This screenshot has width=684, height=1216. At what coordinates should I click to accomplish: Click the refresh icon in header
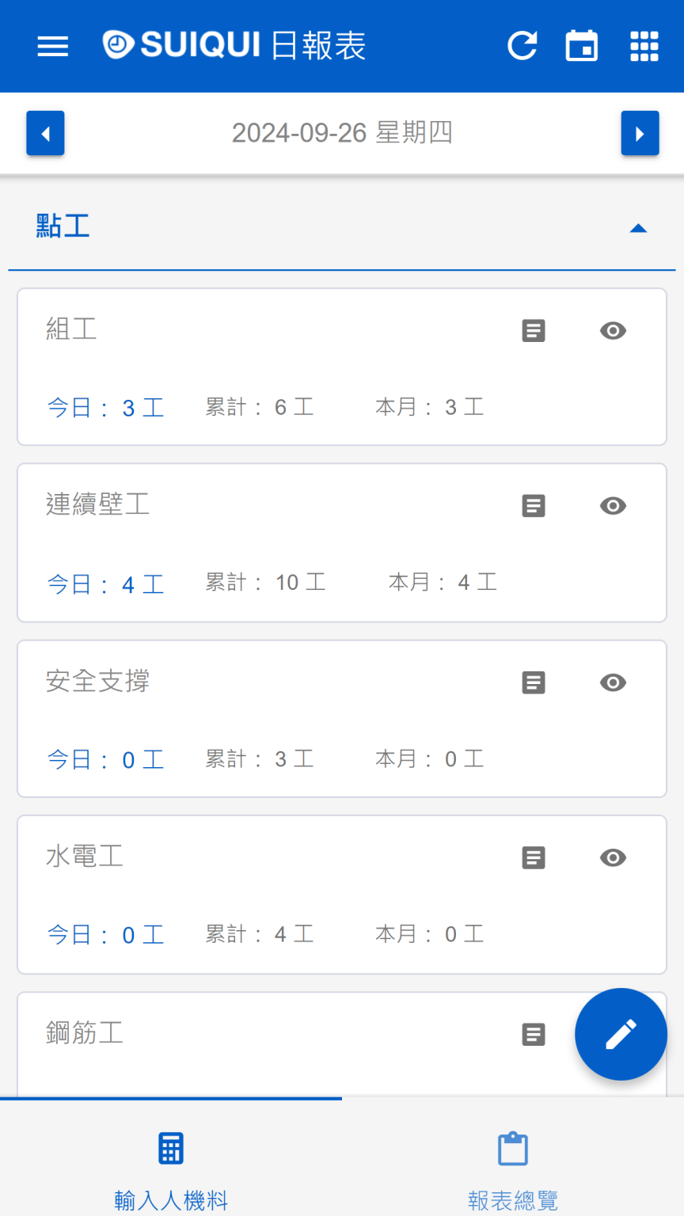point(522,46)
